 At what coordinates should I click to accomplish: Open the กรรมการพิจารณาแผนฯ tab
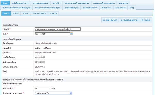coord(104,3)
